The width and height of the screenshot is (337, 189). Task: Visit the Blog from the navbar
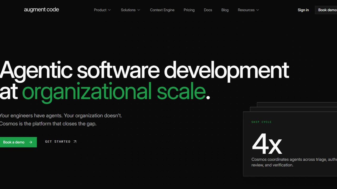point(225,10)
